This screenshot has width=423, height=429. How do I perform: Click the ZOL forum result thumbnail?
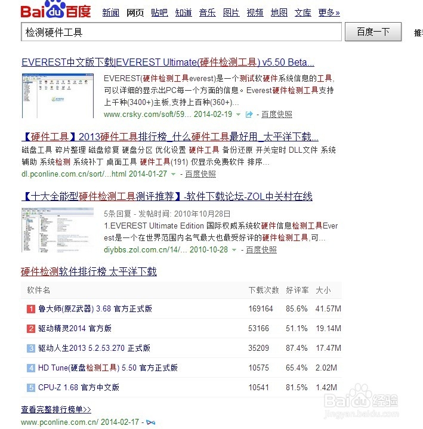click(x=58, y=230)
